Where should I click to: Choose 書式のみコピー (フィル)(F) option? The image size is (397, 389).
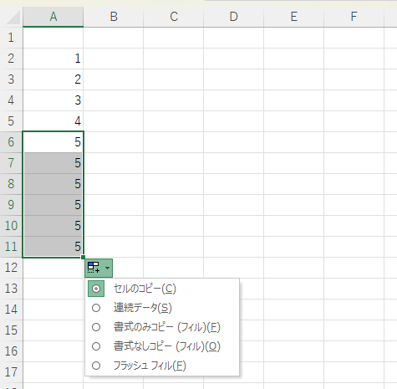point(162,327)
